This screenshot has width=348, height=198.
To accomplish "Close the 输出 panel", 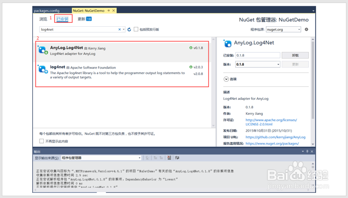I will 312,152.
